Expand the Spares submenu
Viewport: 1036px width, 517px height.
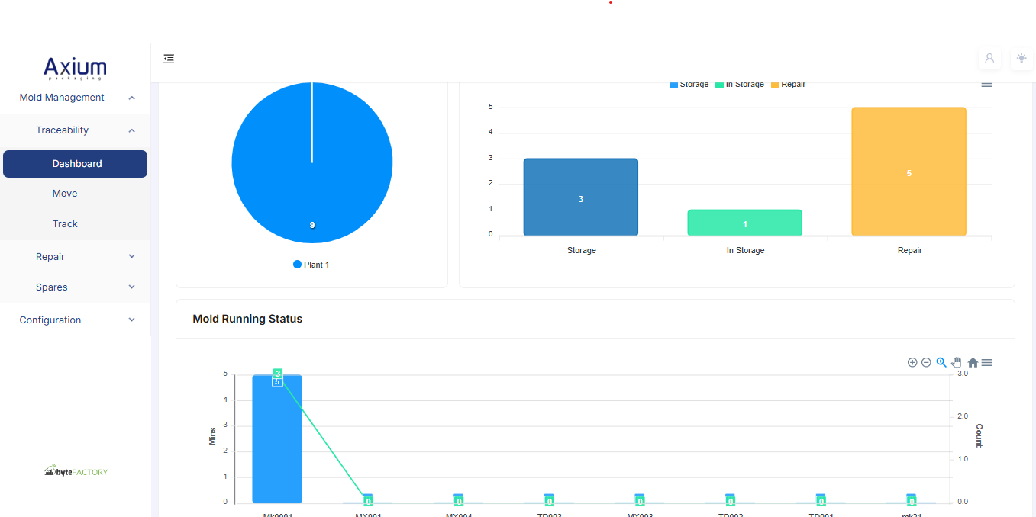point(75,287)
